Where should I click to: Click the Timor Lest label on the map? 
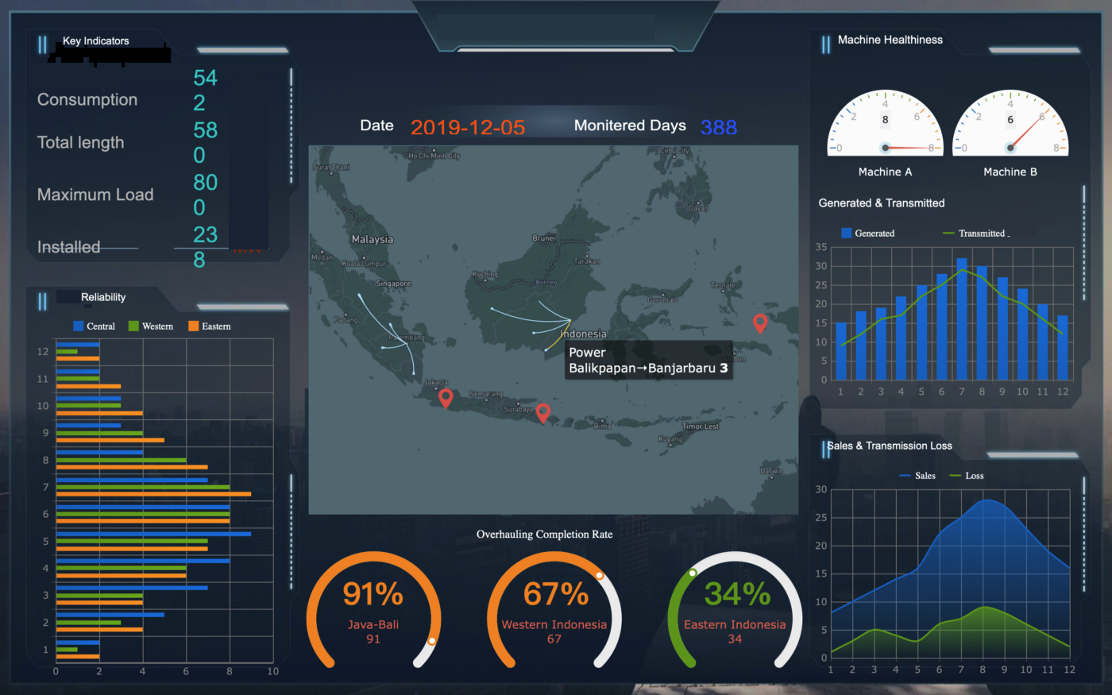tap(701, 427)
